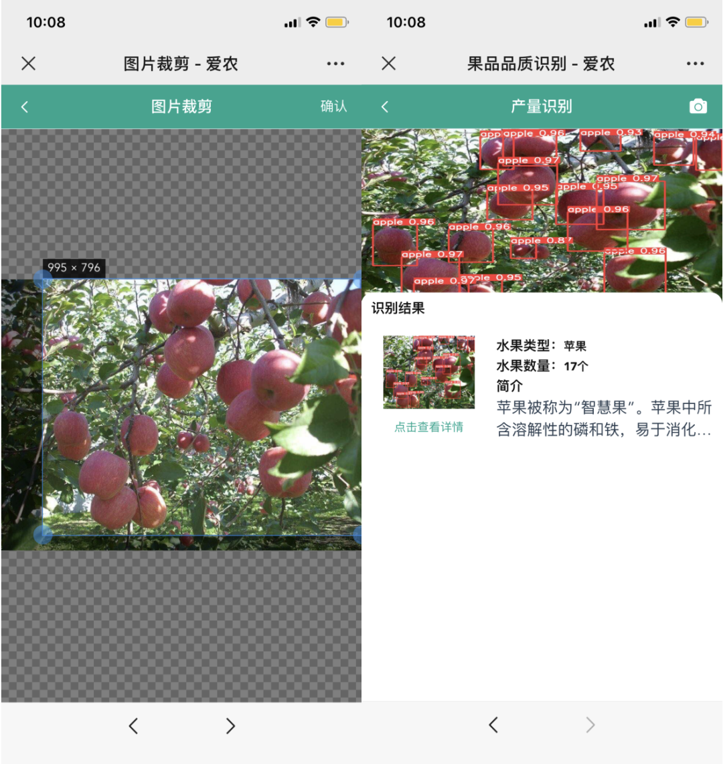This screenshot has height=764, width=723.
Task: Tap the bottom back arrow under crop page
Action: pos(133,726)
